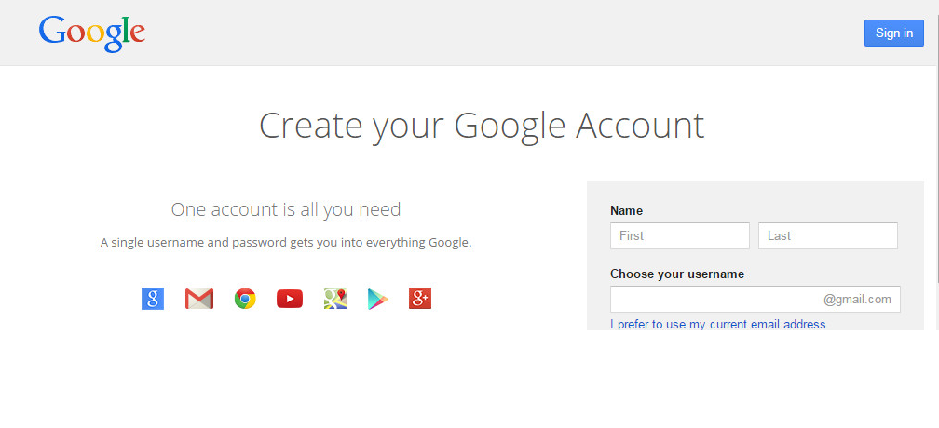
Task: Click the 'A single username and password' sentence
Action: click(x=286, y=243)
